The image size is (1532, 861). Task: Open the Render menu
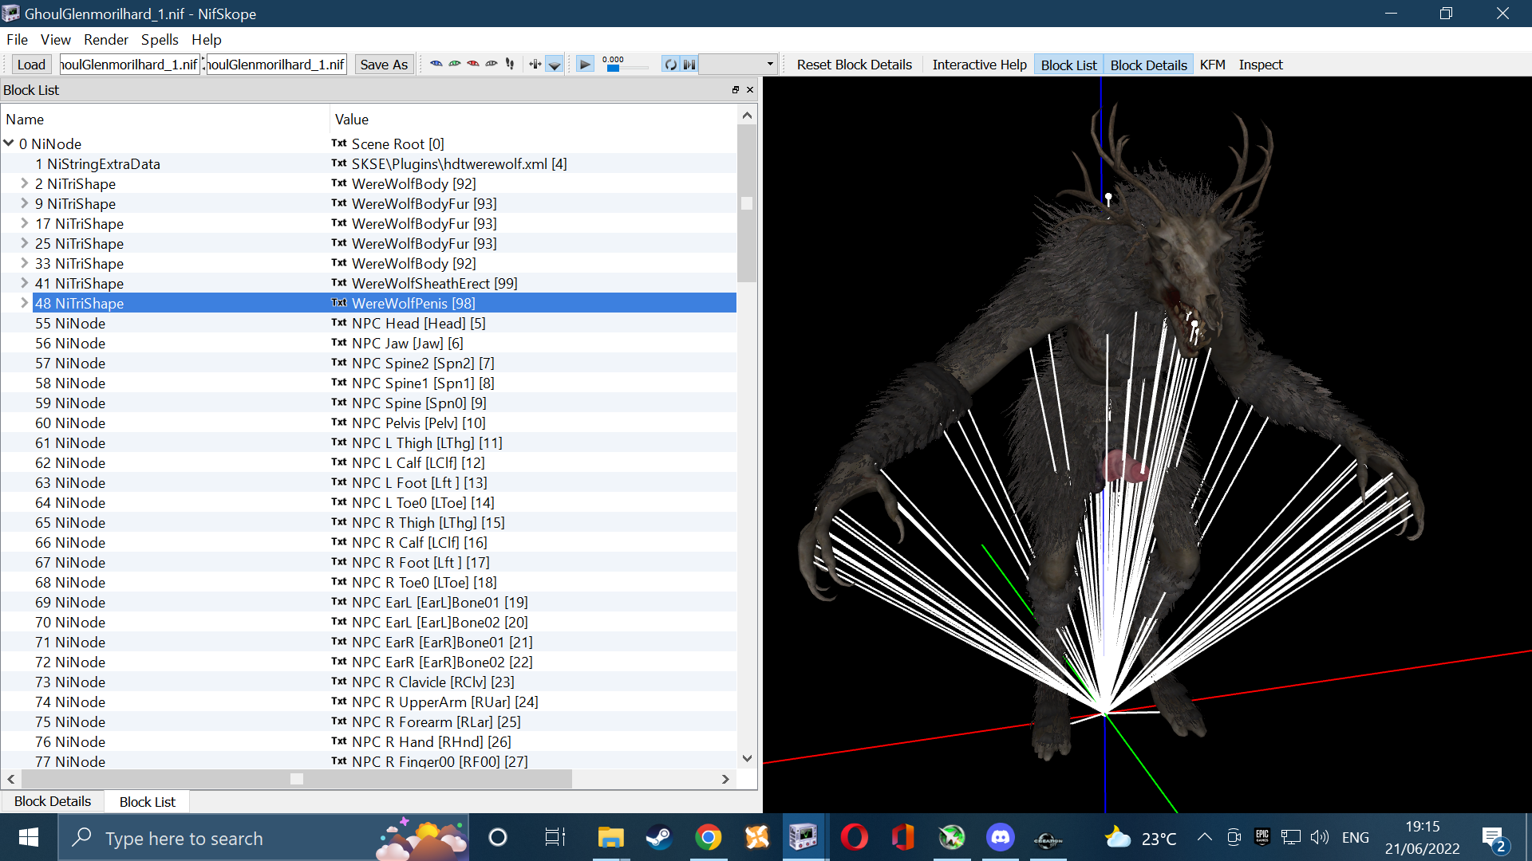[106, 39]
